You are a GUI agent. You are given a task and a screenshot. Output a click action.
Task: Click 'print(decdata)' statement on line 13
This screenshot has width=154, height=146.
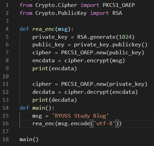(54, 100)
